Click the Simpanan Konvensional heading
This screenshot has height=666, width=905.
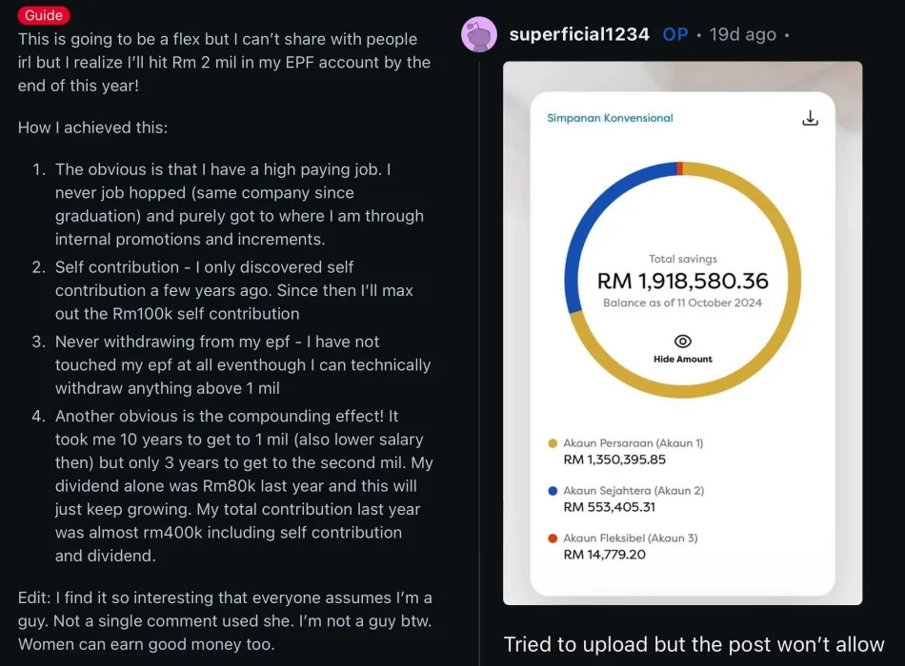[610, 118]
